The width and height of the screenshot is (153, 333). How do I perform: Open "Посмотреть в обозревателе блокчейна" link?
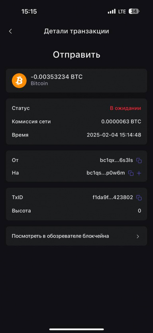pyautogui.click(x=76, y=236)
